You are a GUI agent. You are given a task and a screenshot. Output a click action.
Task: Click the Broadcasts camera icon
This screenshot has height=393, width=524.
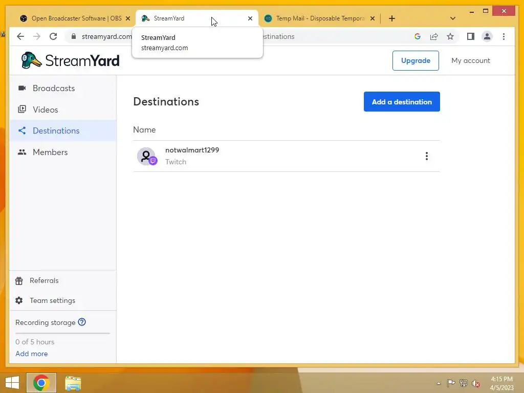[x=22, y=88]
